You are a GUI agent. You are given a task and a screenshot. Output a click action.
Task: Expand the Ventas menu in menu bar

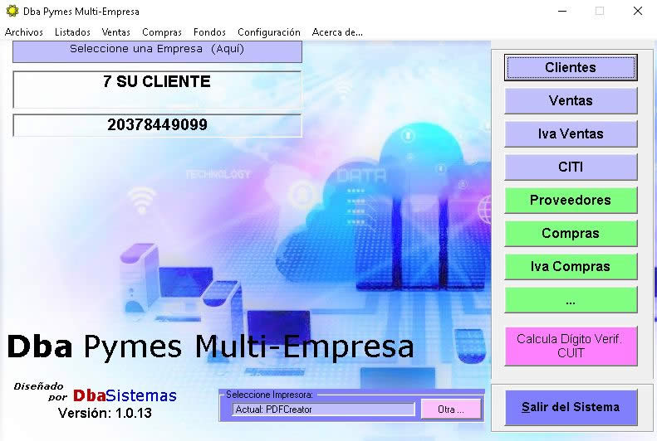pos(115,32)
